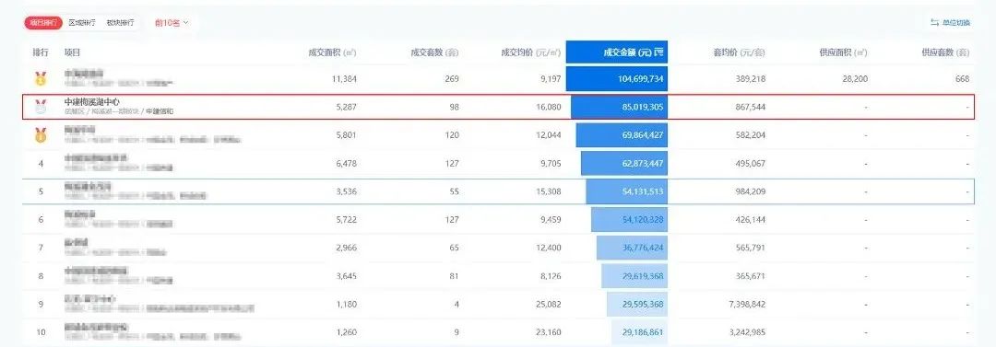Sort by the 供应面积 column header
Image resolution: width=996 pixels, height=347 pixels.
844,52
